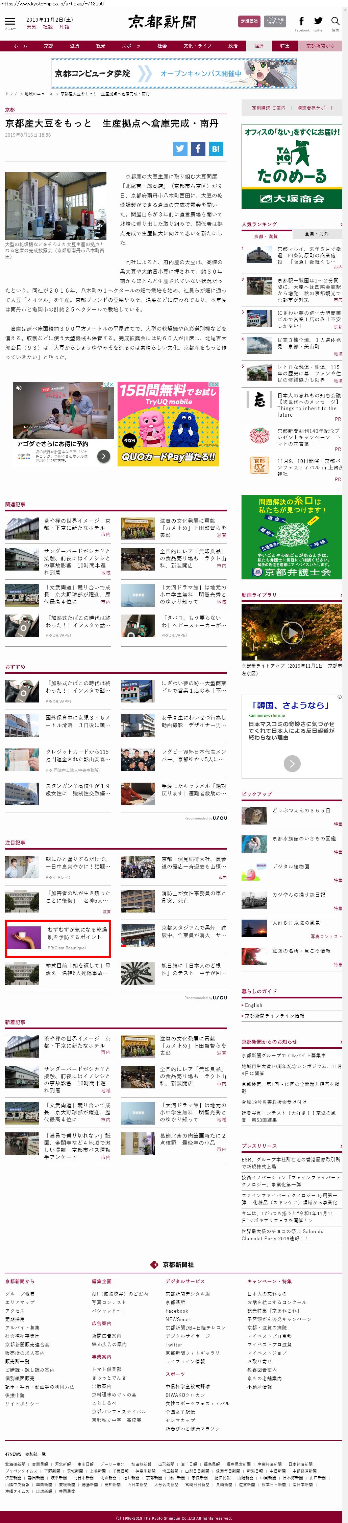The height and width of the screenshot is (1523, 348).
Task: Open the hamburger menu icon
Action: coord(10,22)
